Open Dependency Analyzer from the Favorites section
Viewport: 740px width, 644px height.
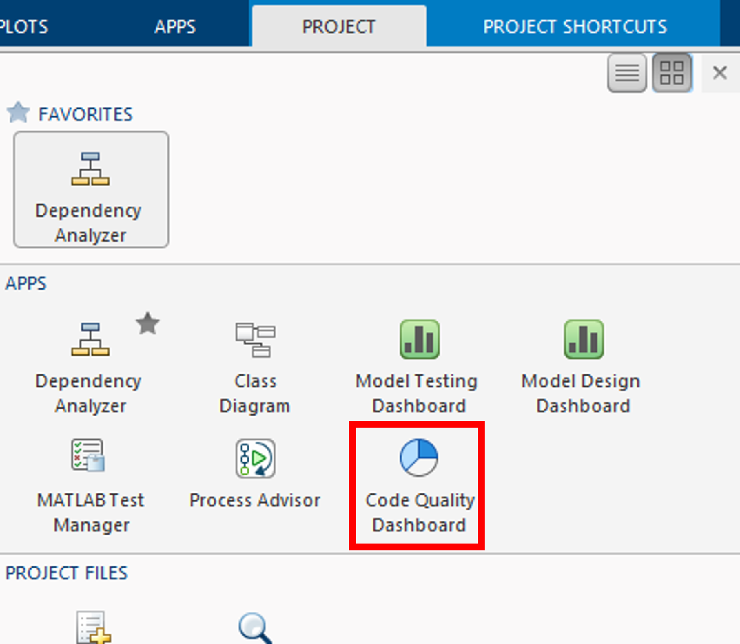click(x=91, y=190)
